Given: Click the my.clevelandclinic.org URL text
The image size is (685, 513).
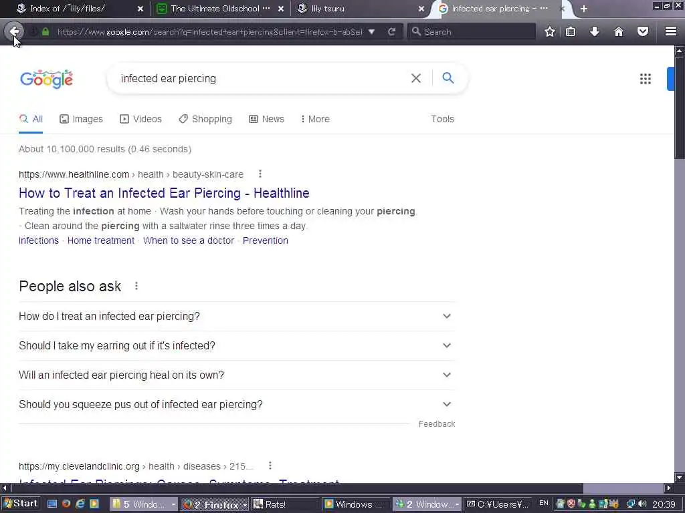Looking at the screenshot, I should 79,466.
